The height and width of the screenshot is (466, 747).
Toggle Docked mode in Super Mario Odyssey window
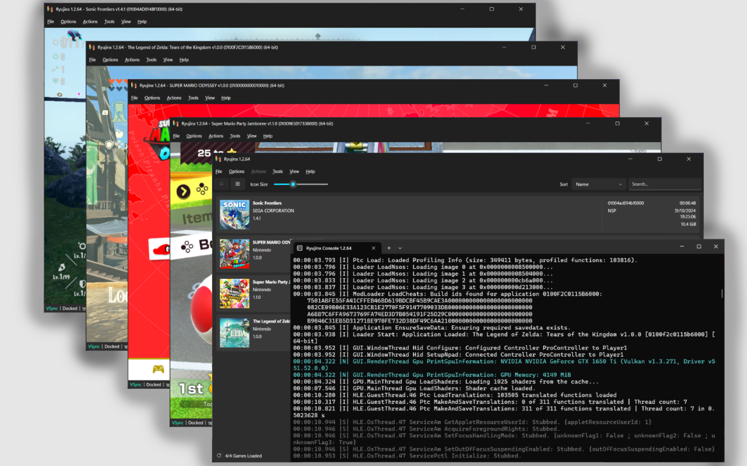tap(154, 384)
